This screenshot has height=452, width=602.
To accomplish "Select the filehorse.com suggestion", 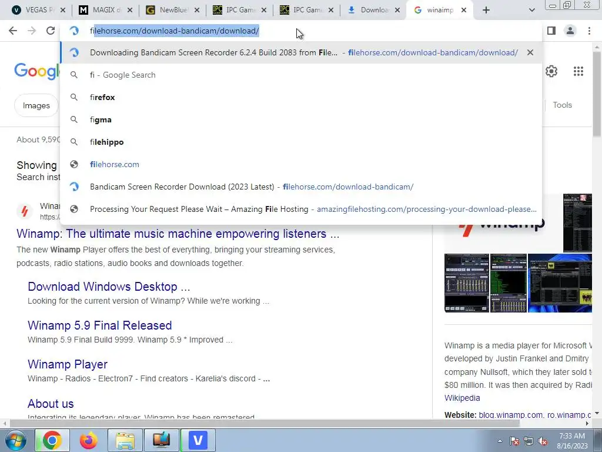I will [302, 164].
